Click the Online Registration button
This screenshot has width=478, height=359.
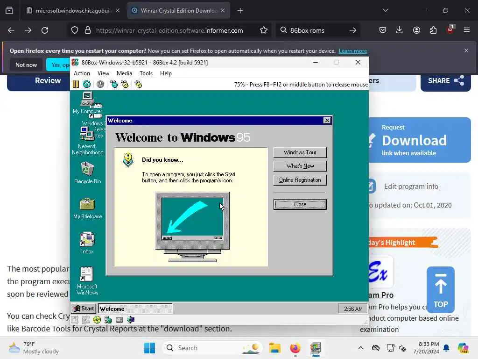click(x=300, y=180)
